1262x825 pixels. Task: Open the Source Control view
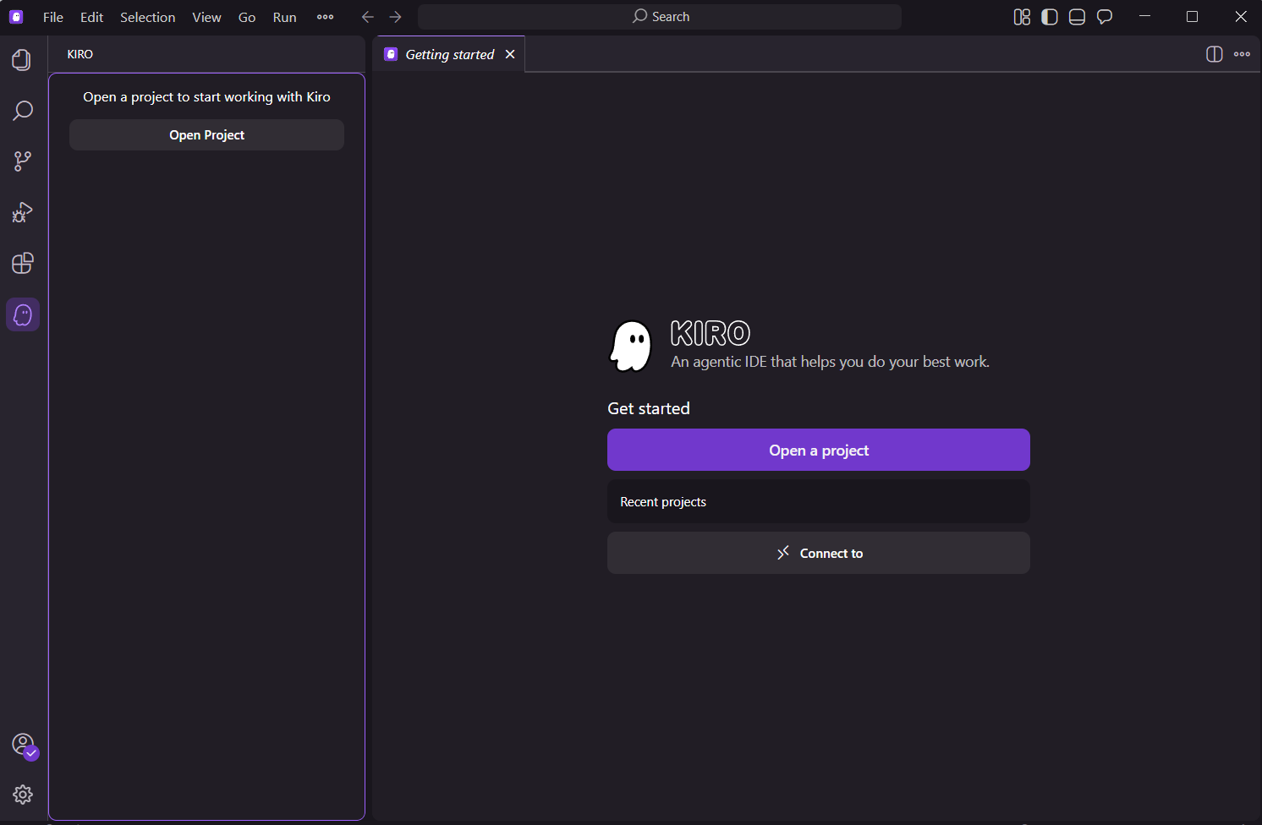point(23,161)
